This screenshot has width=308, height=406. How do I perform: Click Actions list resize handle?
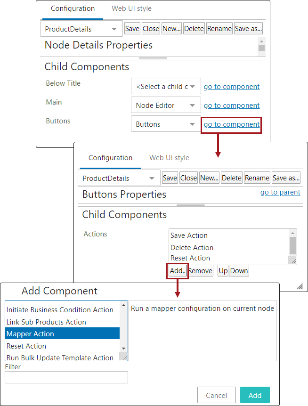[293, 261]
